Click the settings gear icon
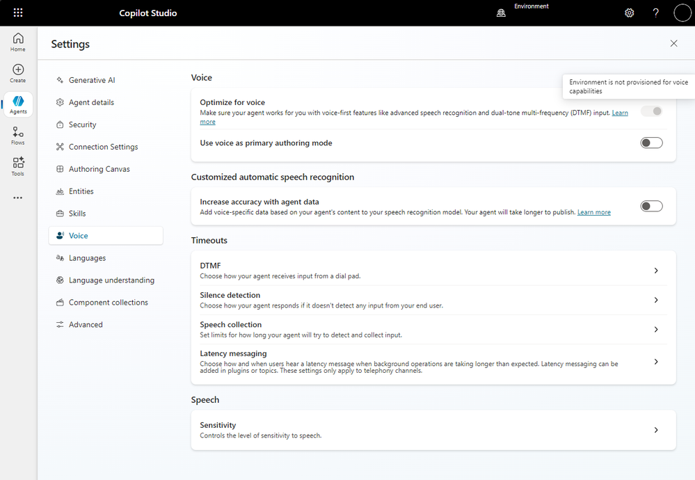Viewport: 695px width, 480px height. point(629,13)
